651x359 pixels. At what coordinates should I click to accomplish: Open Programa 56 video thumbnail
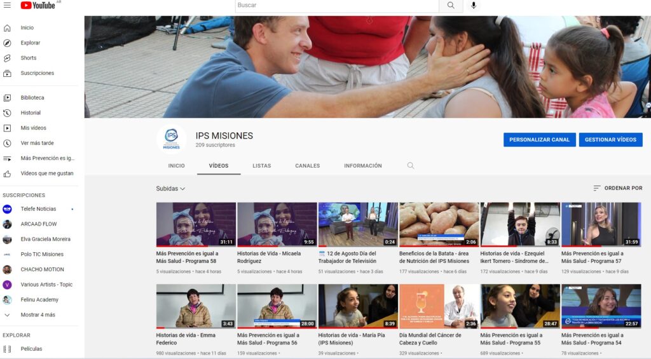277,306
